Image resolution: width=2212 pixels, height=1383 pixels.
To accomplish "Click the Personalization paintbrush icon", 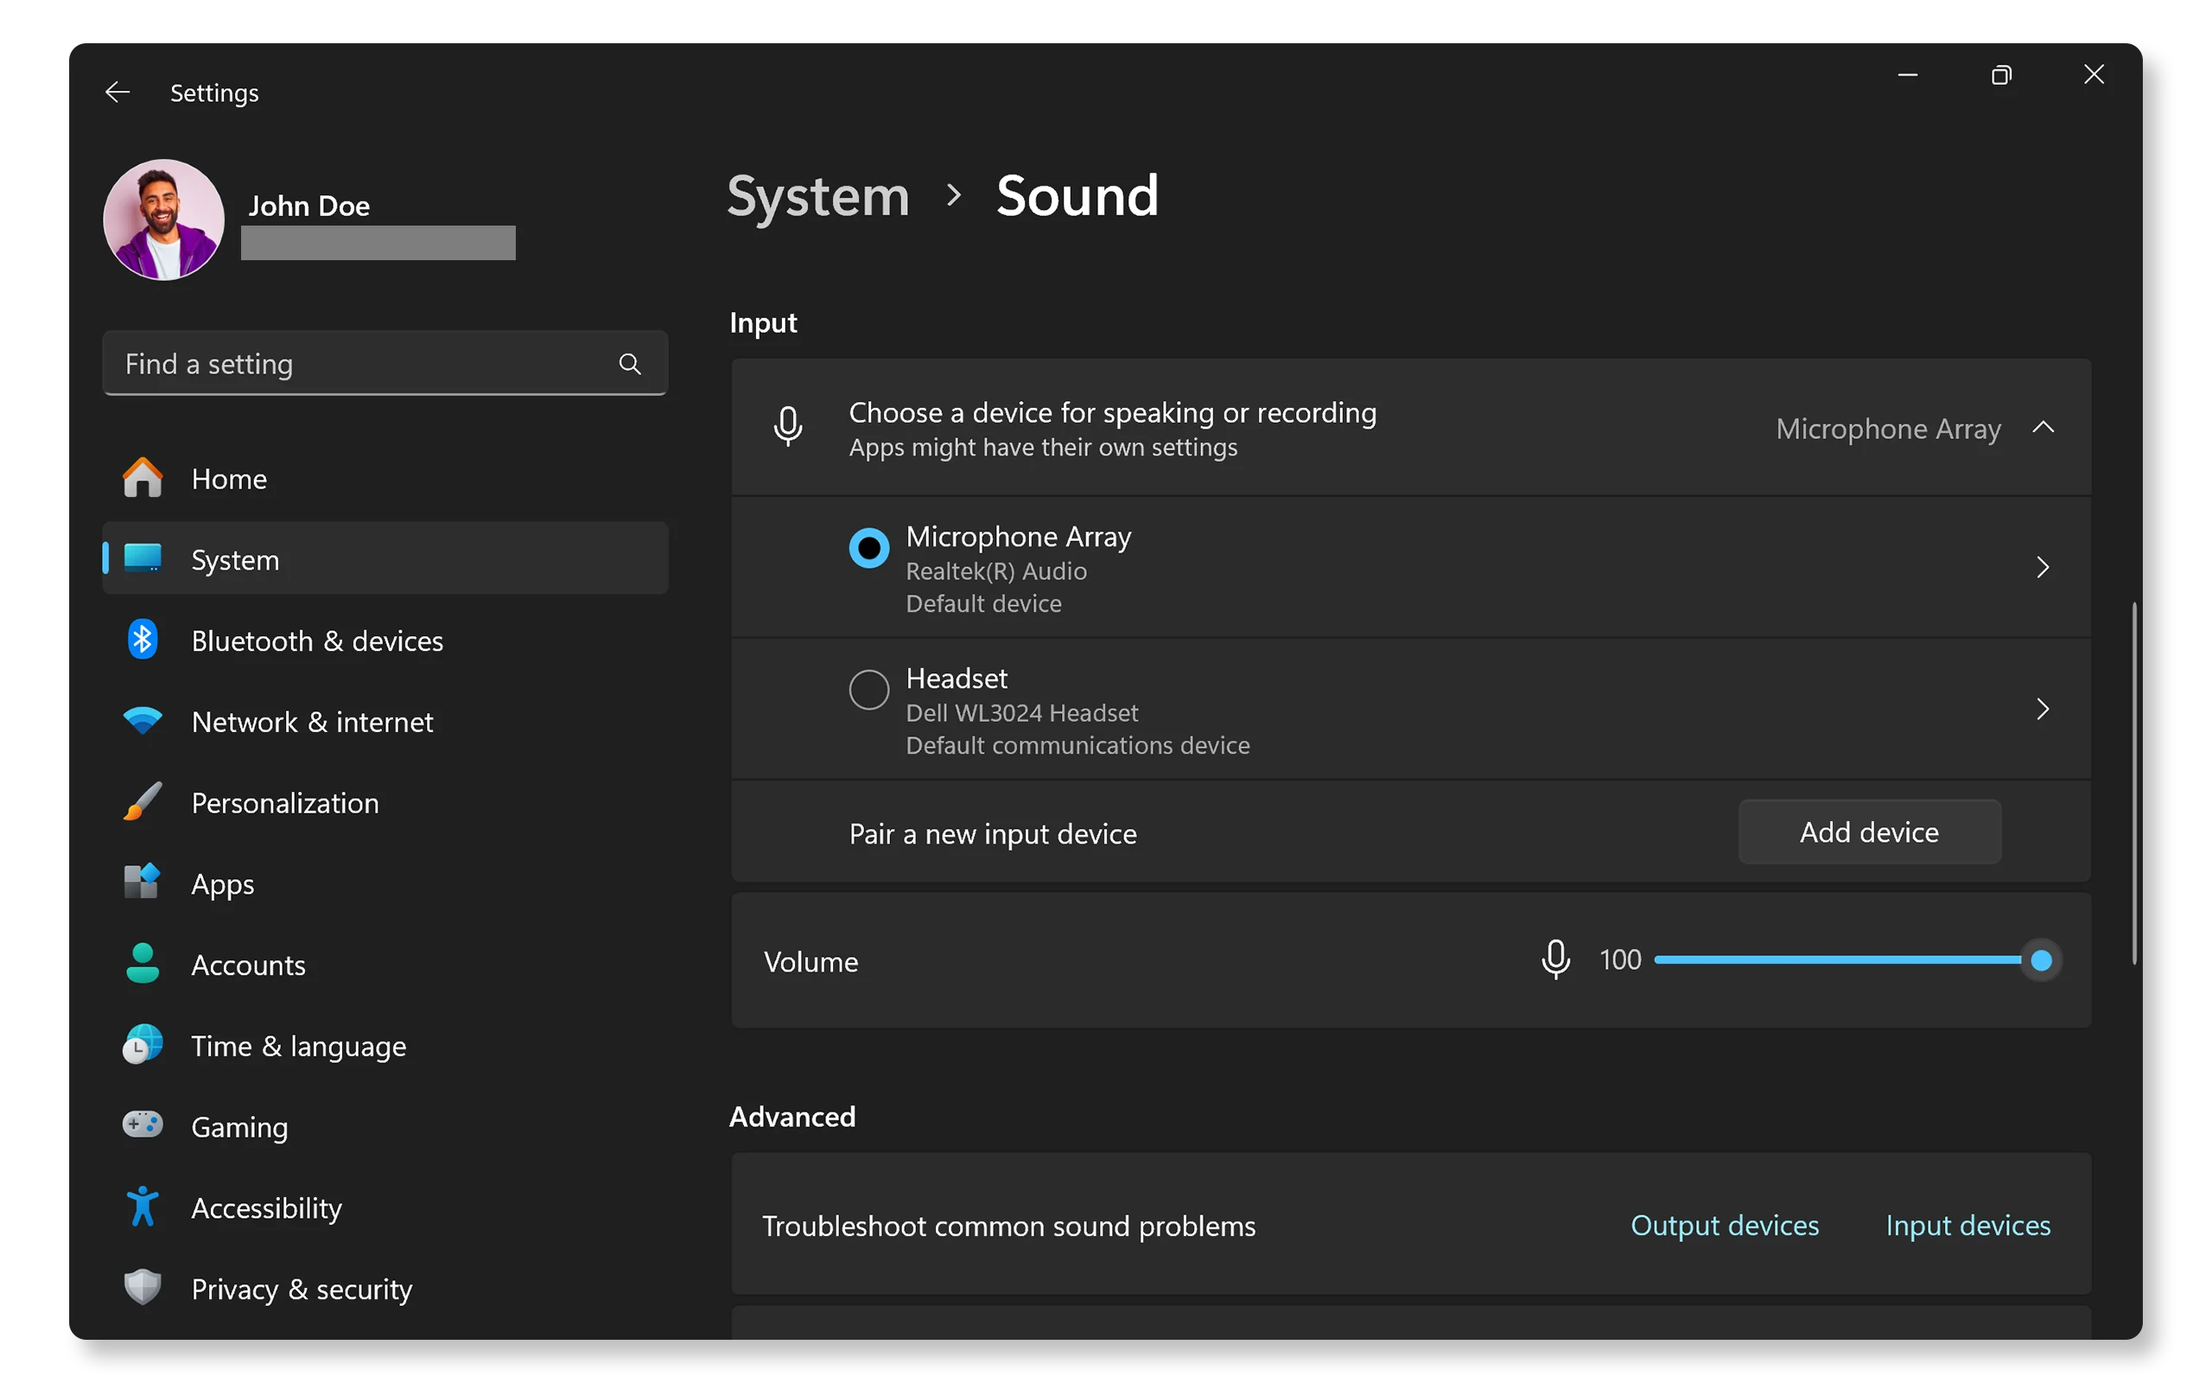I will pyautogui.click(x=143, y=802).
